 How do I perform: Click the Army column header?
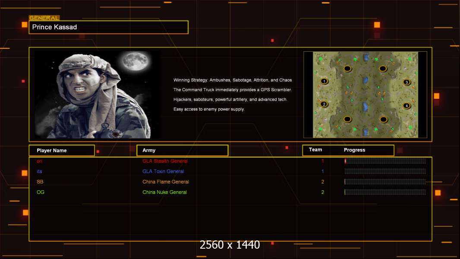182,150
